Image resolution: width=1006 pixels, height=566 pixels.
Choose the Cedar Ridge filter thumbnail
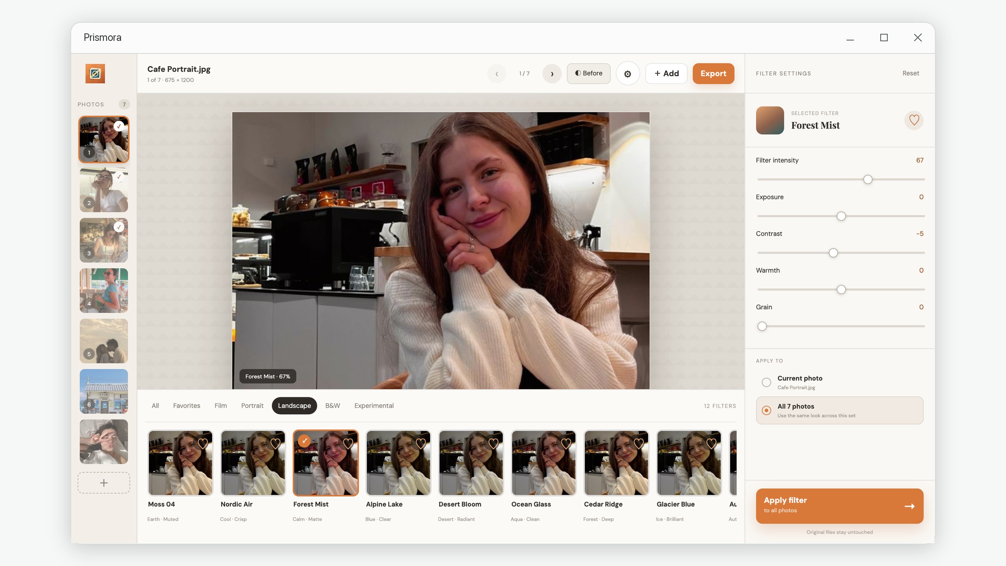click(x=617, y=463)
